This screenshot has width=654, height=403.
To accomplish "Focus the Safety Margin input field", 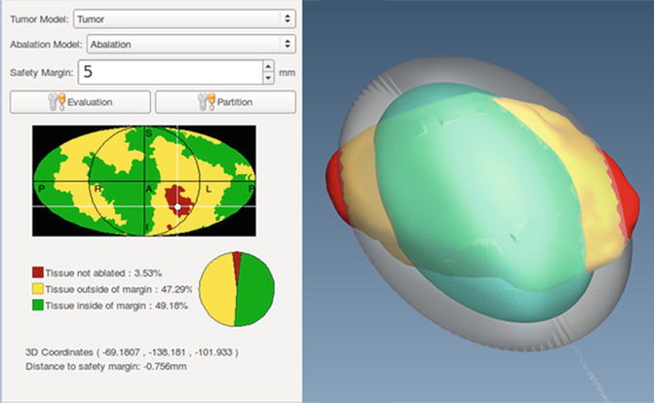I will [x=171, y=72].
